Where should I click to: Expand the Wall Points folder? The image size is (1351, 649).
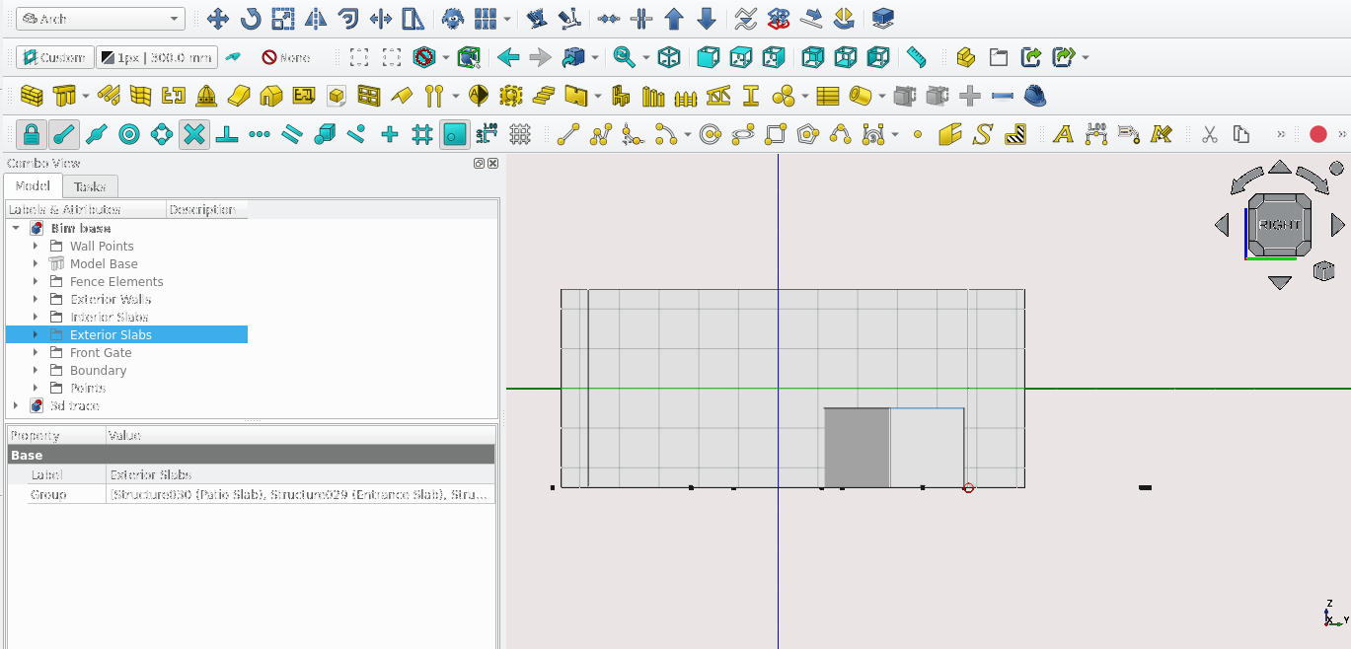36,246
